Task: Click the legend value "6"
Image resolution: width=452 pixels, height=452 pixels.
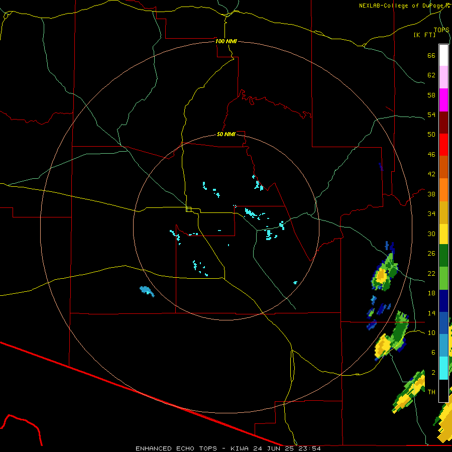Action: click(433, 353)
